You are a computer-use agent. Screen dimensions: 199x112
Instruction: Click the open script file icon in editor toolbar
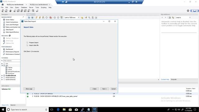pyautogui.click(x=29, y=17)
